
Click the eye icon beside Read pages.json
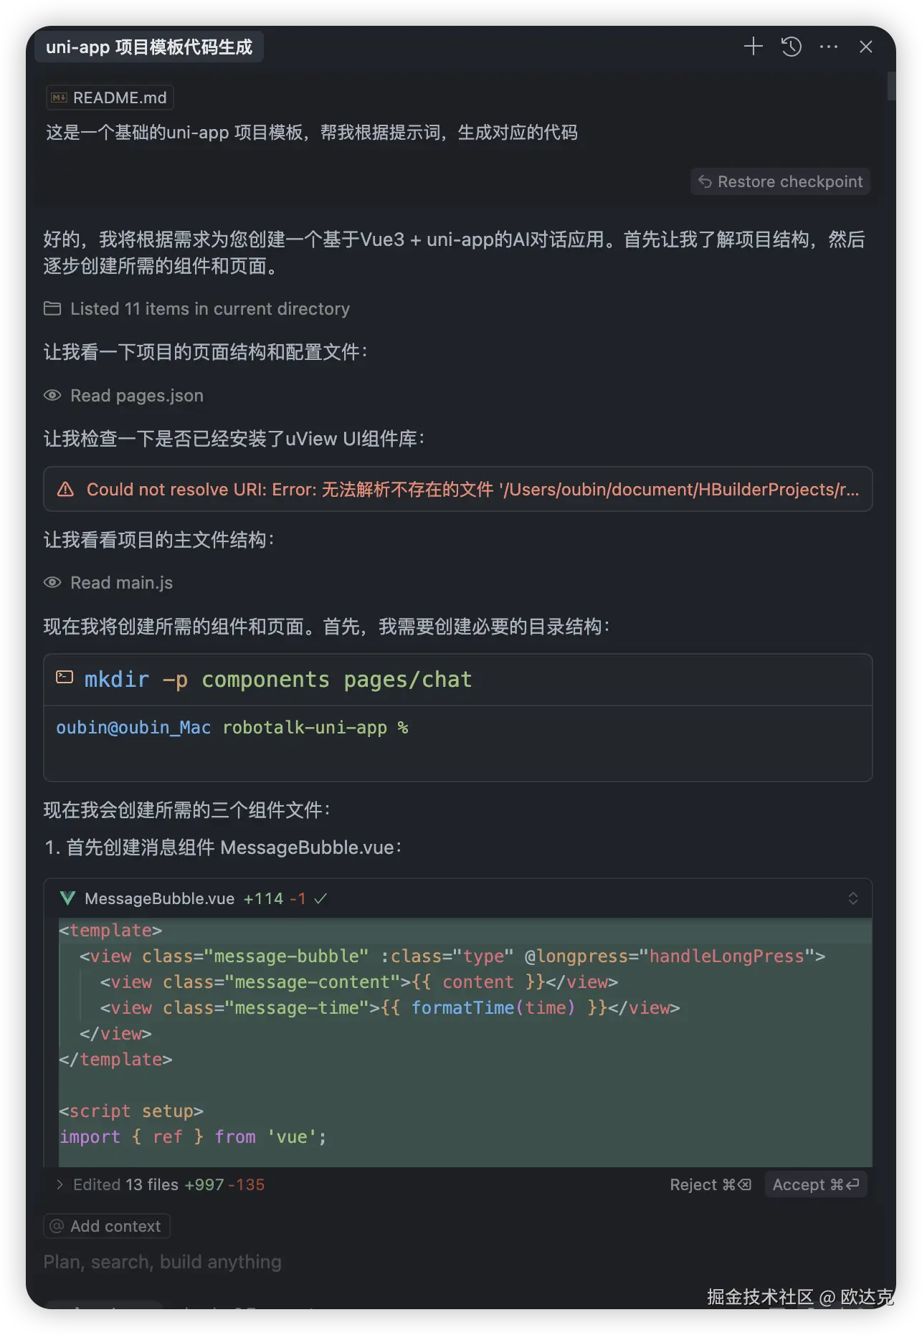pos(52,396)
